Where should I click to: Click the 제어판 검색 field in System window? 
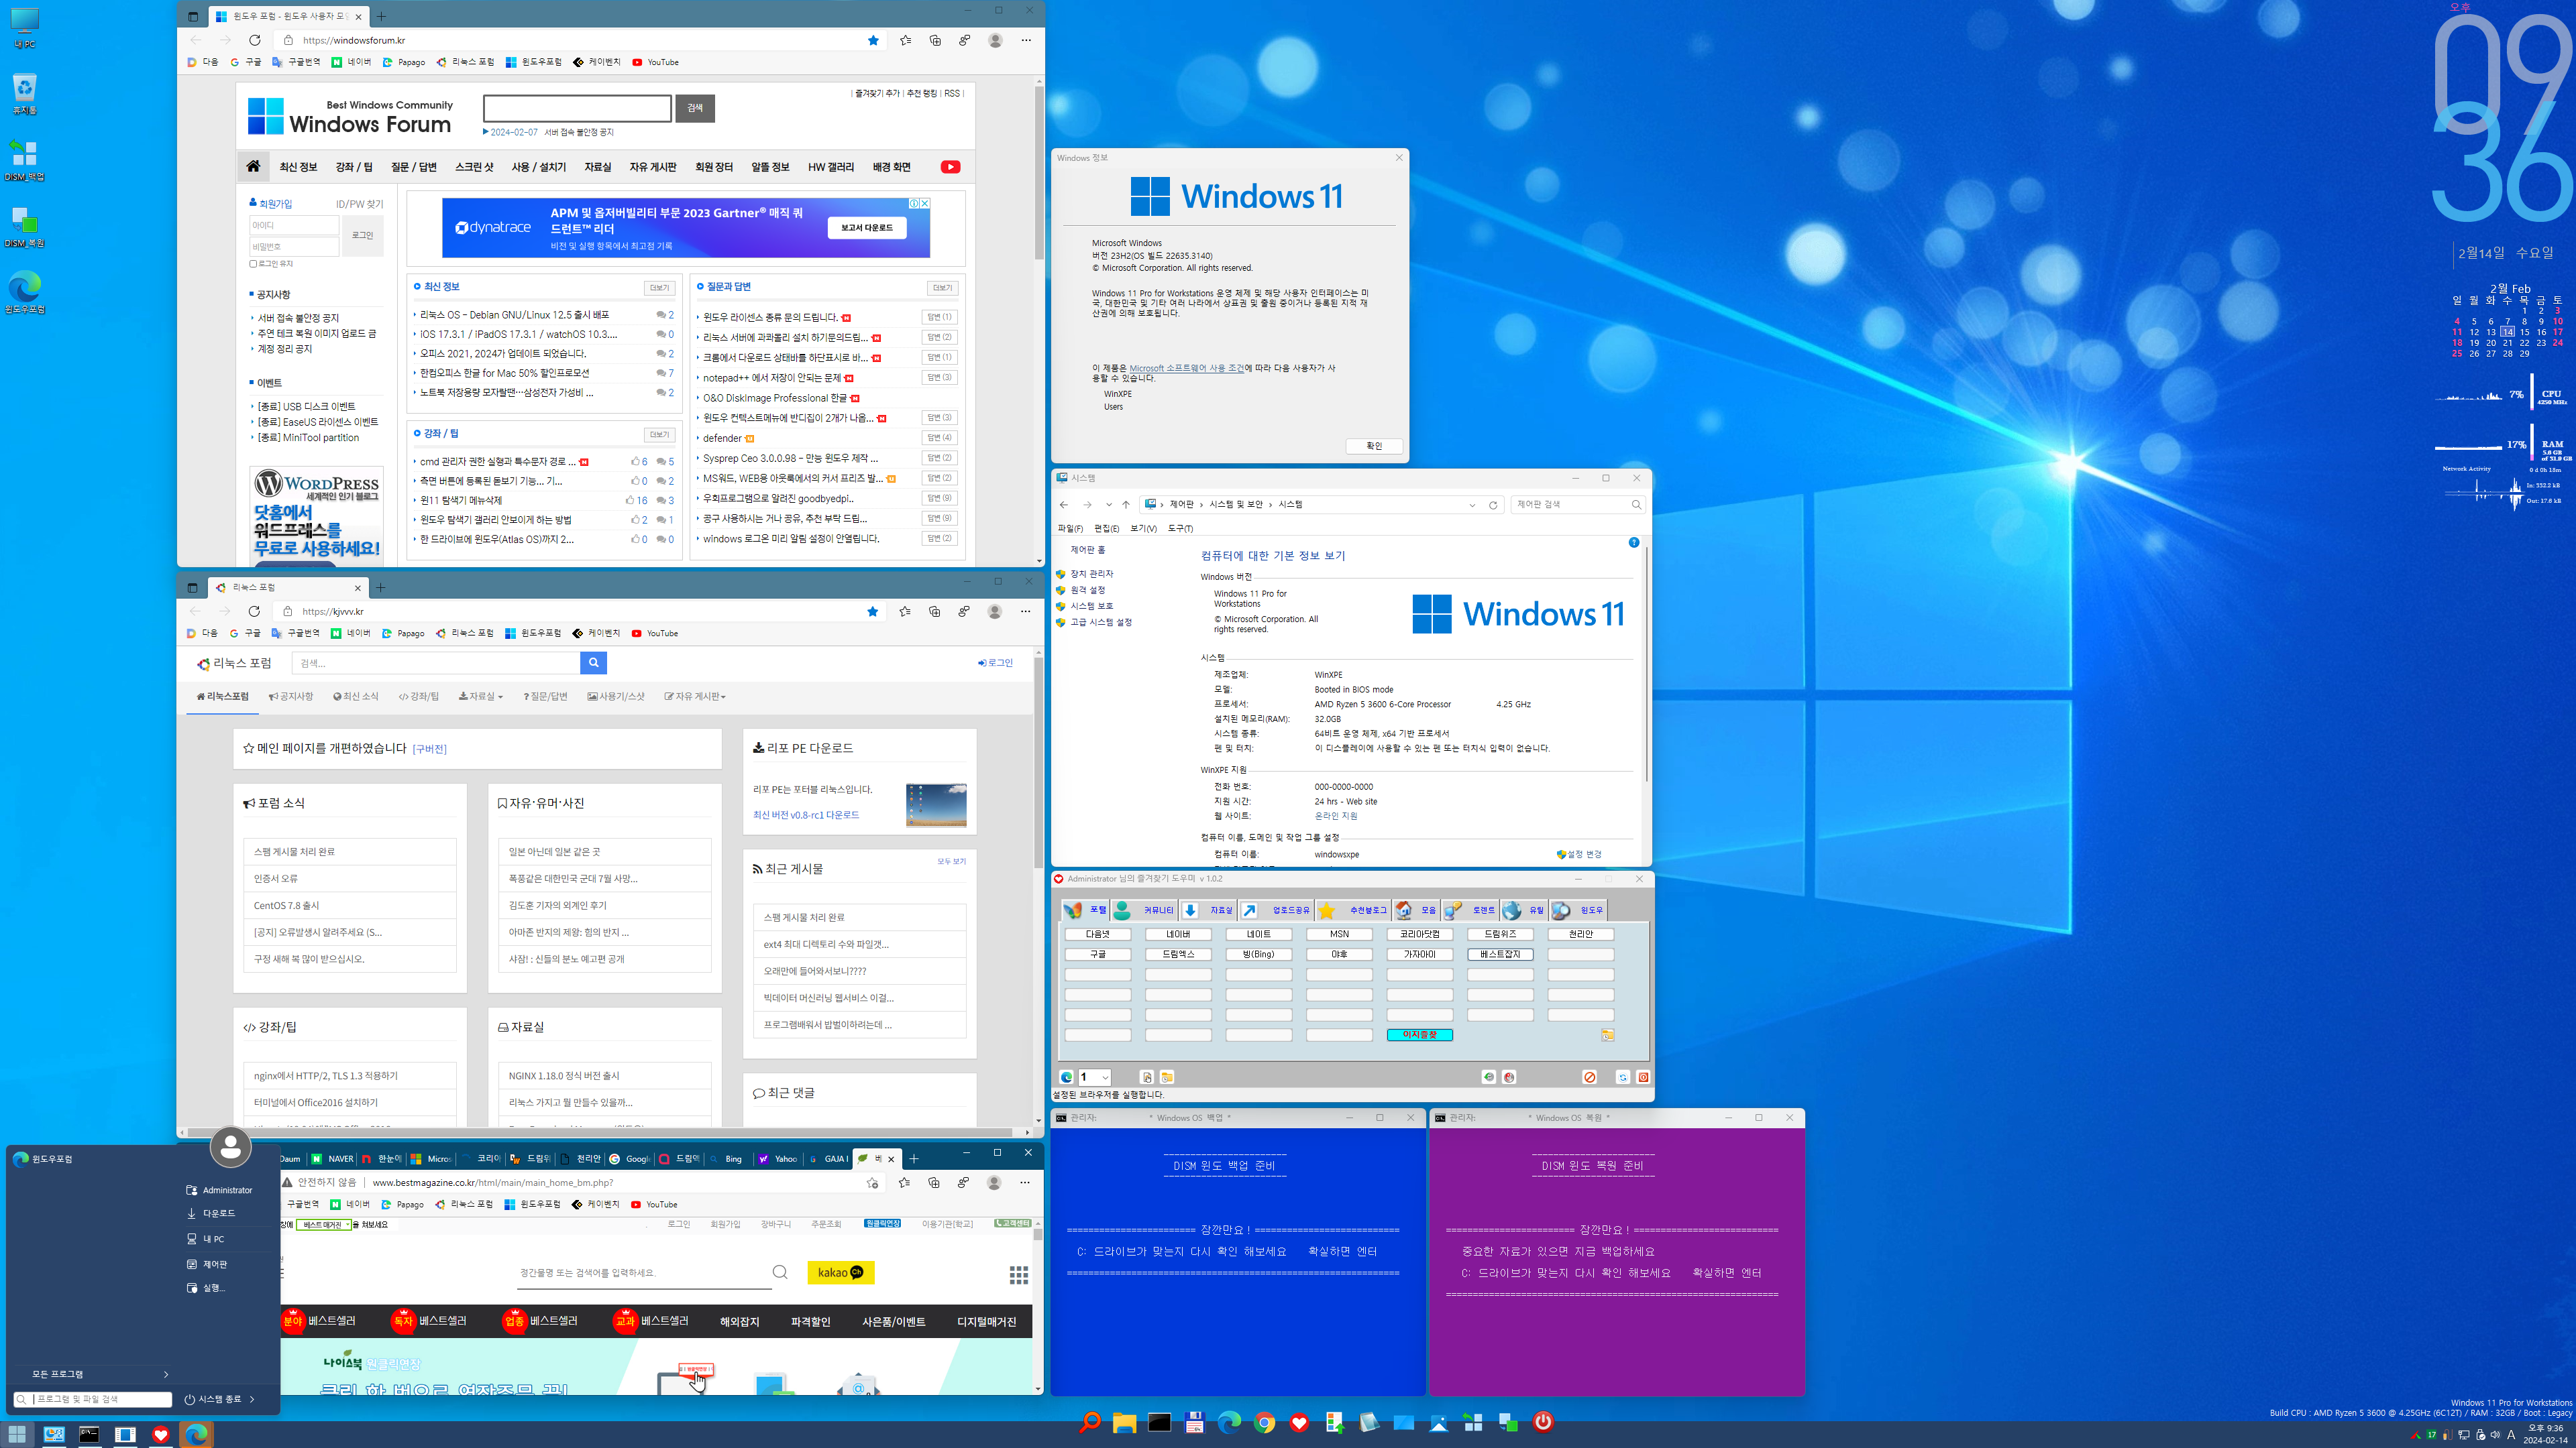1578,505
